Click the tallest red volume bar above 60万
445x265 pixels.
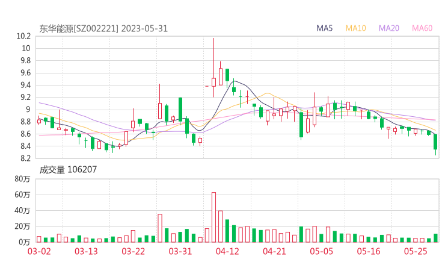[x=213, y=217]
